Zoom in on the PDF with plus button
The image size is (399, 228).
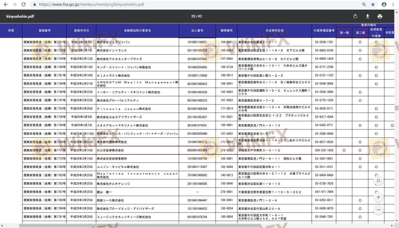[378, 197]
